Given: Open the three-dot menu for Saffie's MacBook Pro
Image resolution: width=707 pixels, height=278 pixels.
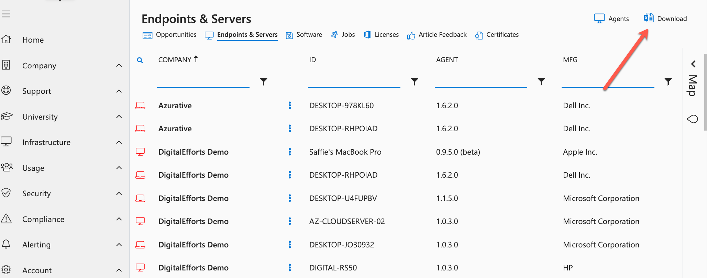Looking at the screenshot, I should [290, 152].
